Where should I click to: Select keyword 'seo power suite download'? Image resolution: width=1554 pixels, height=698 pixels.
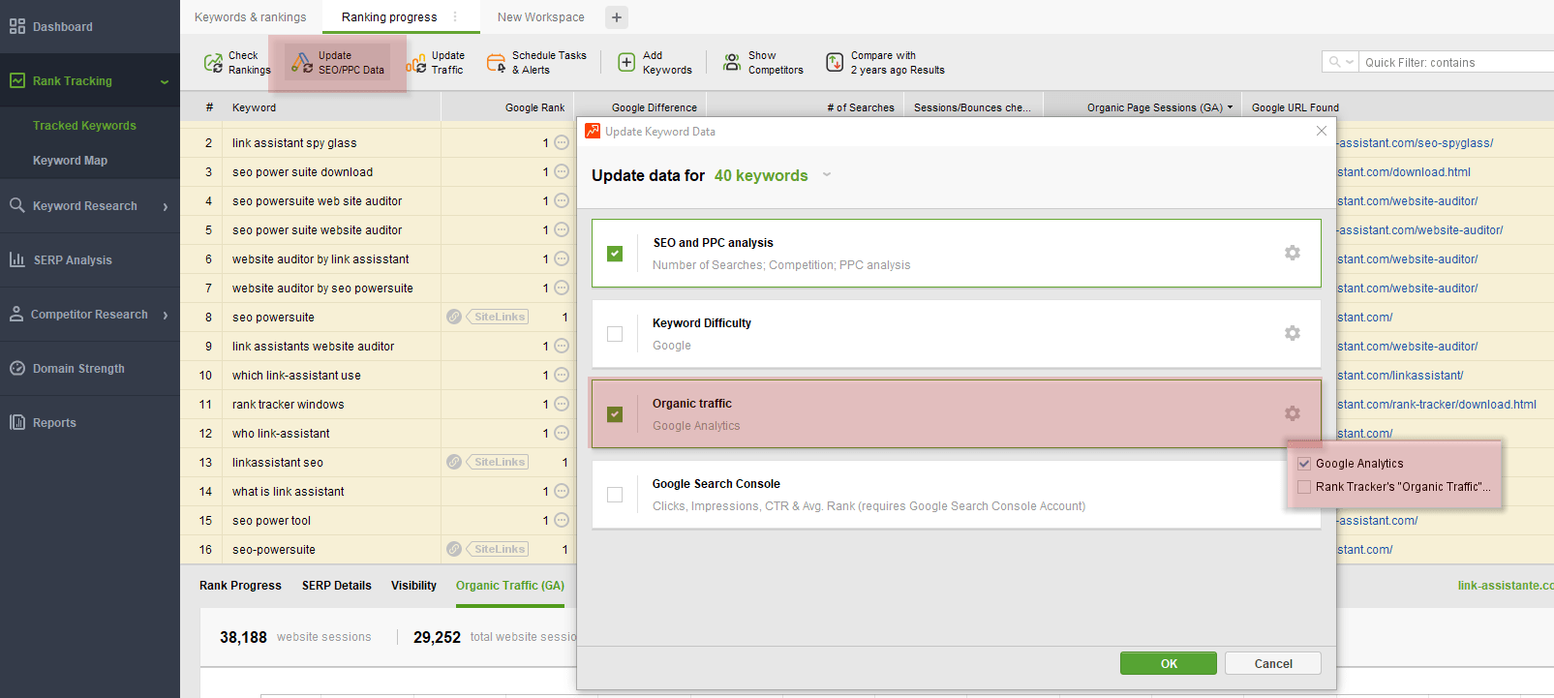(302, 172)
